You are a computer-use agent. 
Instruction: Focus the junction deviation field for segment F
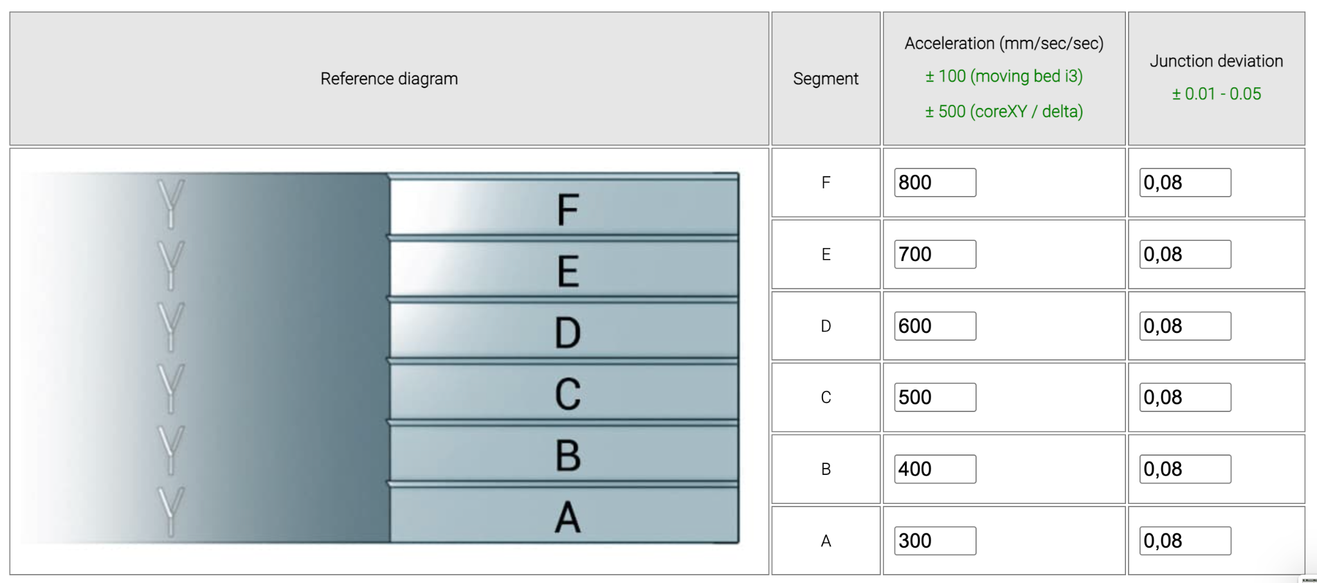1185,183
